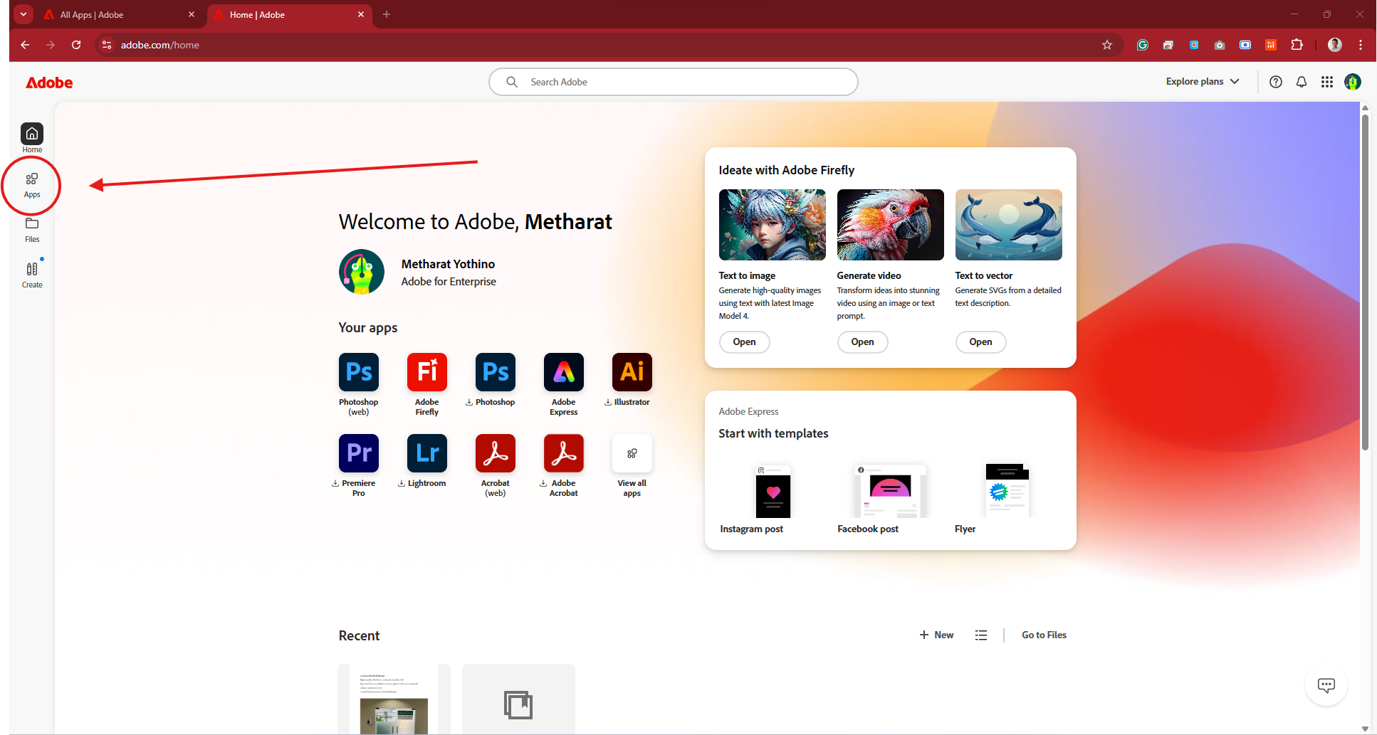
Task: Close the Home | Adobe tab
Action: (x=361, y=14)
